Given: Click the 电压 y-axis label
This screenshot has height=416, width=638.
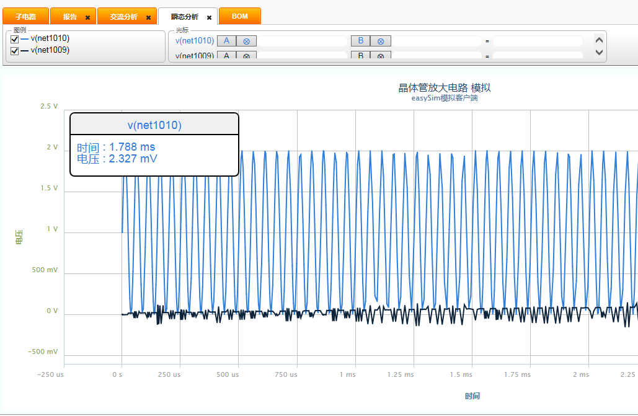Looking at the screenshot, I should tap(19, 237).
